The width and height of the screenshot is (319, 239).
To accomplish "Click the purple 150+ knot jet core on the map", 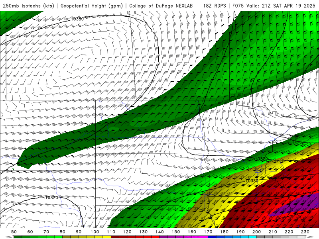I will point(297,205).
